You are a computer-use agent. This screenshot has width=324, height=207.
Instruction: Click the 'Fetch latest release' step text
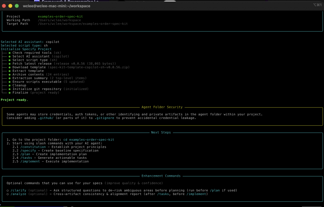click(32, 64)
